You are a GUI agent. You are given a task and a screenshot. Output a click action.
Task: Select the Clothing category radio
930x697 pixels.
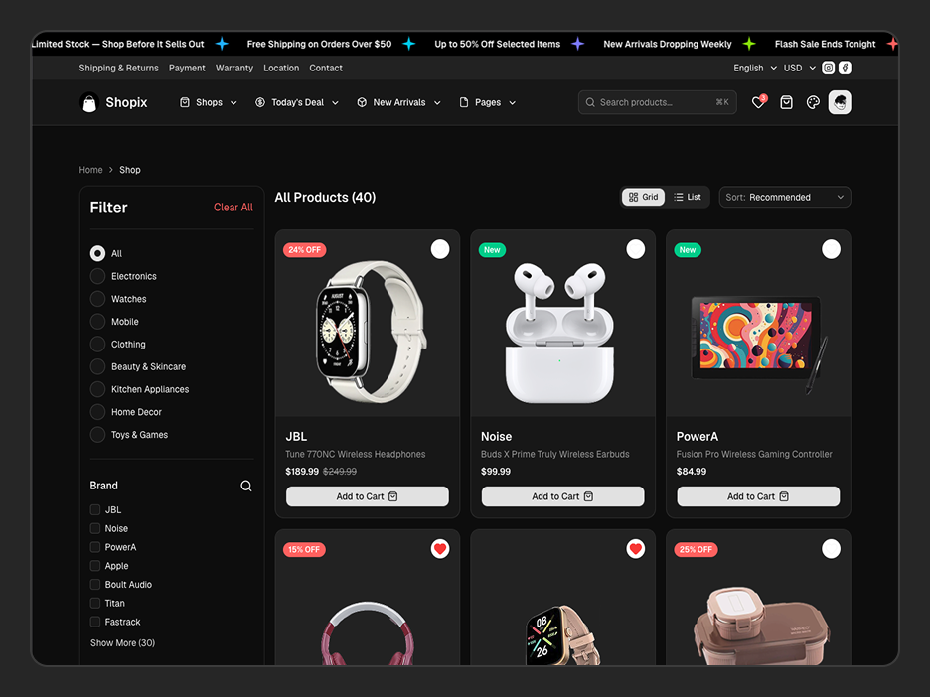pos(97,344)
